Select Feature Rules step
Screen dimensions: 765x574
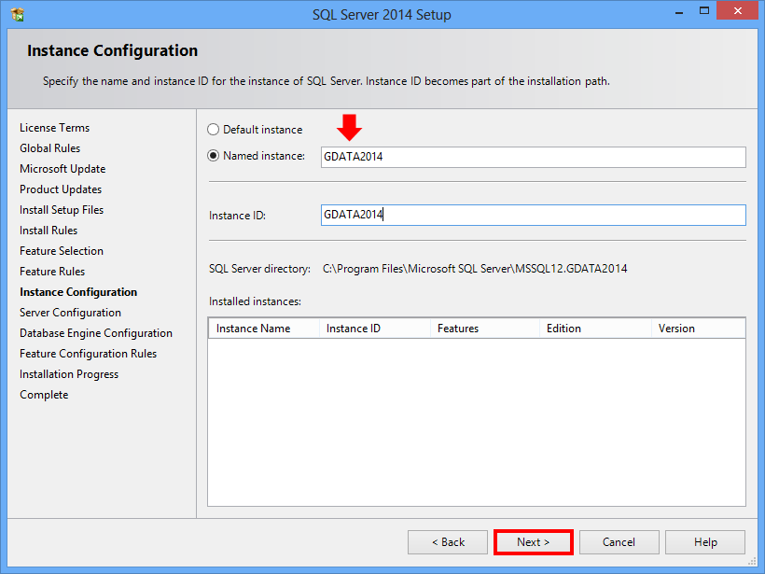click(x=52, y=272)
